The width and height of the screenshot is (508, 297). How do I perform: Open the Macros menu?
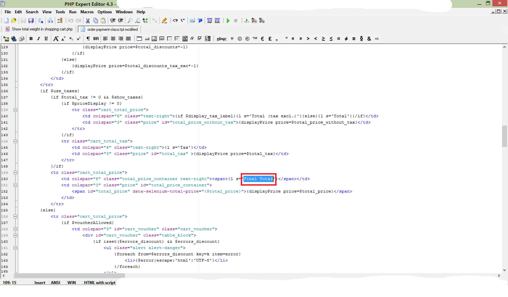[x=87, y=12]
